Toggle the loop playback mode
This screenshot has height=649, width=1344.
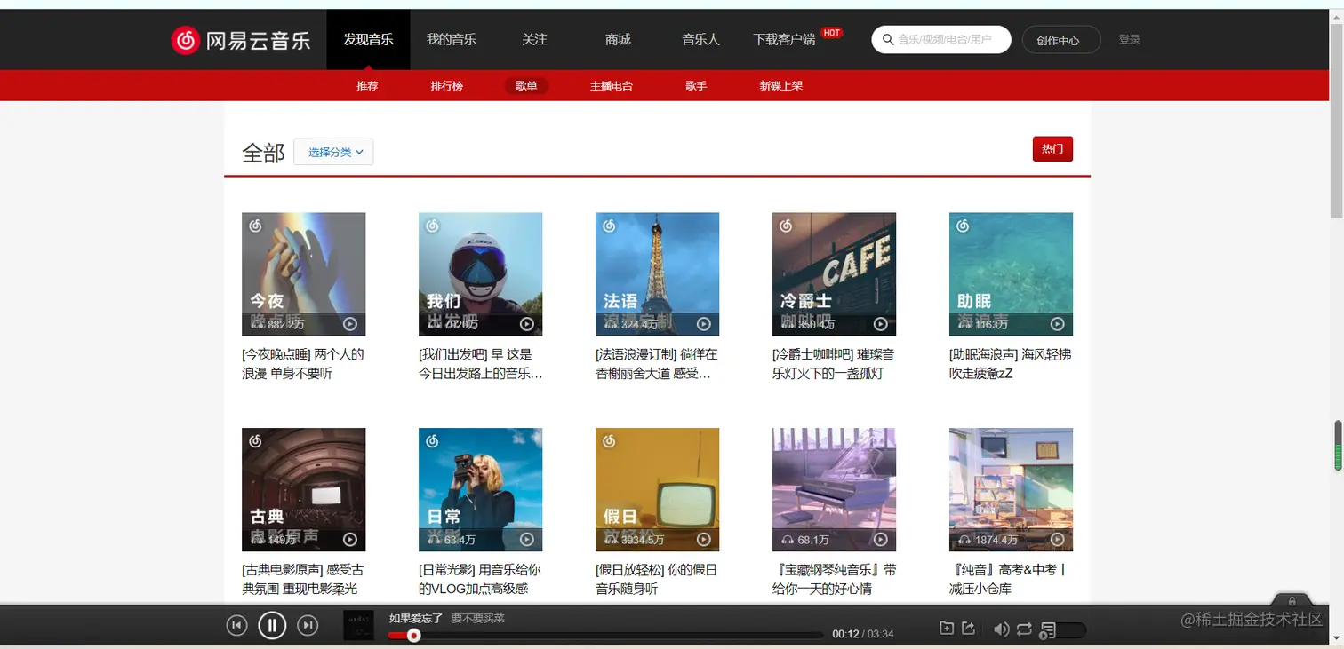click(1024, 629)
